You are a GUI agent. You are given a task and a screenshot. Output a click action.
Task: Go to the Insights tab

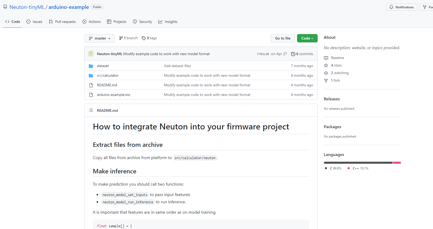click(x=168, y=22)
